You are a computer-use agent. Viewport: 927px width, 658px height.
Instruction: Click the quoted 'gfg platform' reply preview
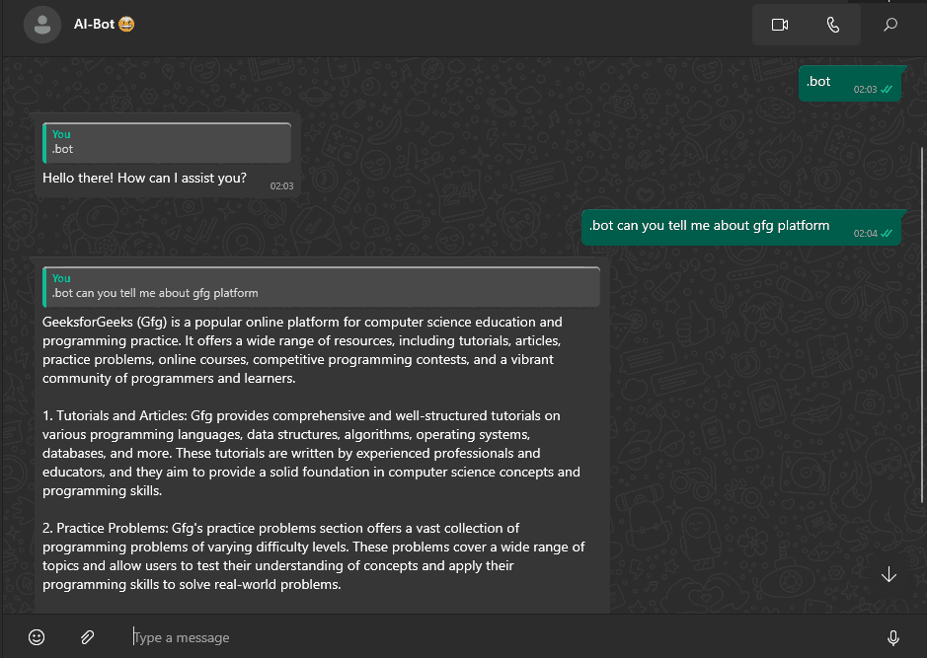[321, 286]
